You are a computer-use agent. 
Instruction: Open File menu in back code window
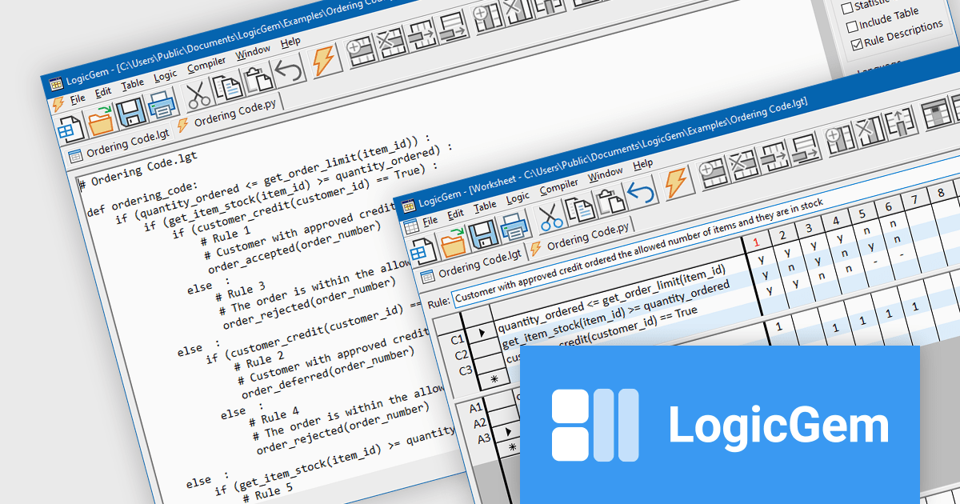(x=78, y=99)
